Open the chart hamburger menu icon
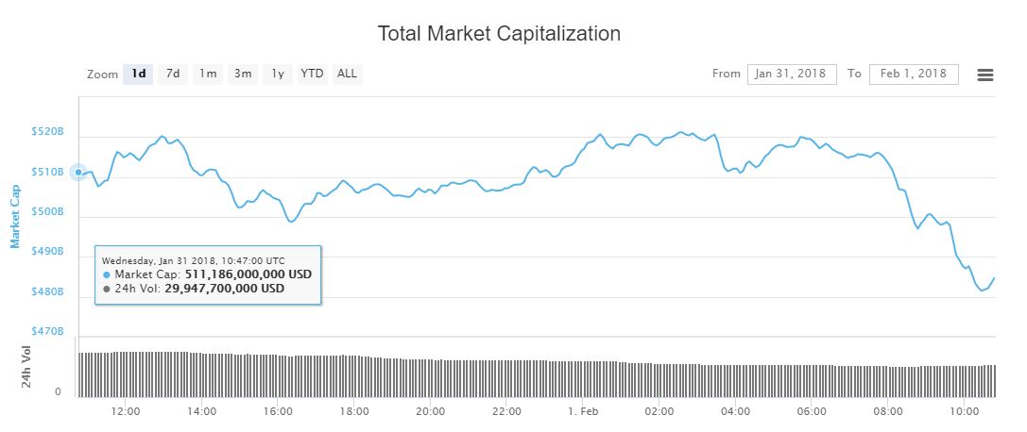This screenshot has height=432, width=1027. pyautogui.click(x=984, y=75)
